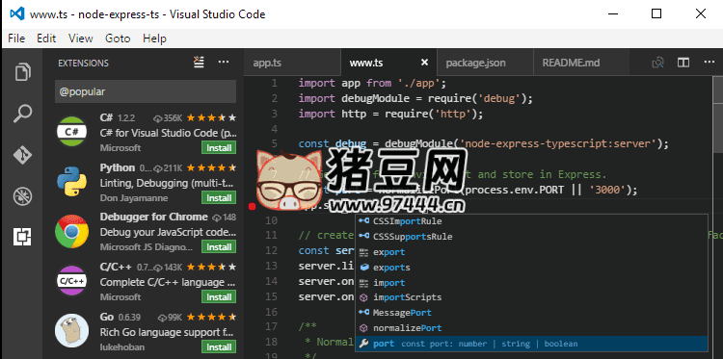
Task: Select MessagePort suggestion
Action: click(531, 313)
